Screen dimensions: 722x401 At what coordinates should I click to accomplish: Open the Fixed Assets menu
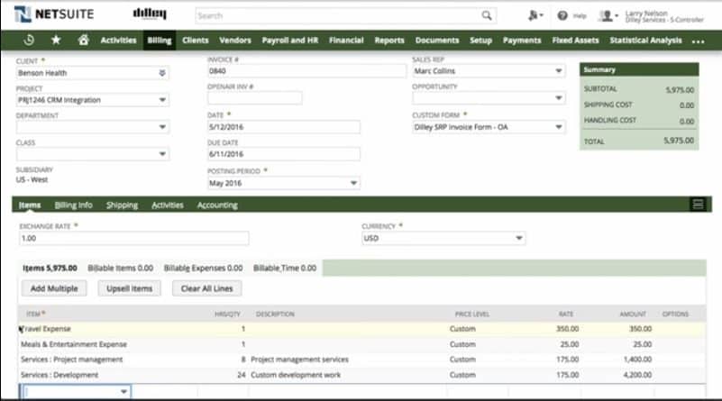click(576, 41)
